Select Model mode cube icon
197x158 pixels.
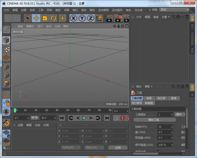click(6, 40)
